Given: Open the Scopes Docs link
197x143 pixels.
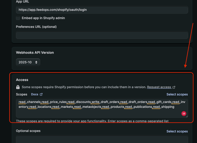Looking at the screenshot, I should (x=35, y=94).
